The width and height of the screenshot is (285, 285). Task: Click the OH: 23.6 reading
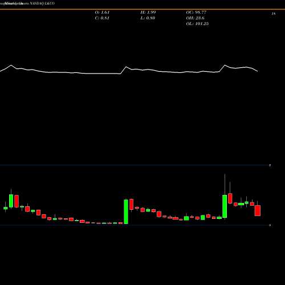[x=195, y=18]
